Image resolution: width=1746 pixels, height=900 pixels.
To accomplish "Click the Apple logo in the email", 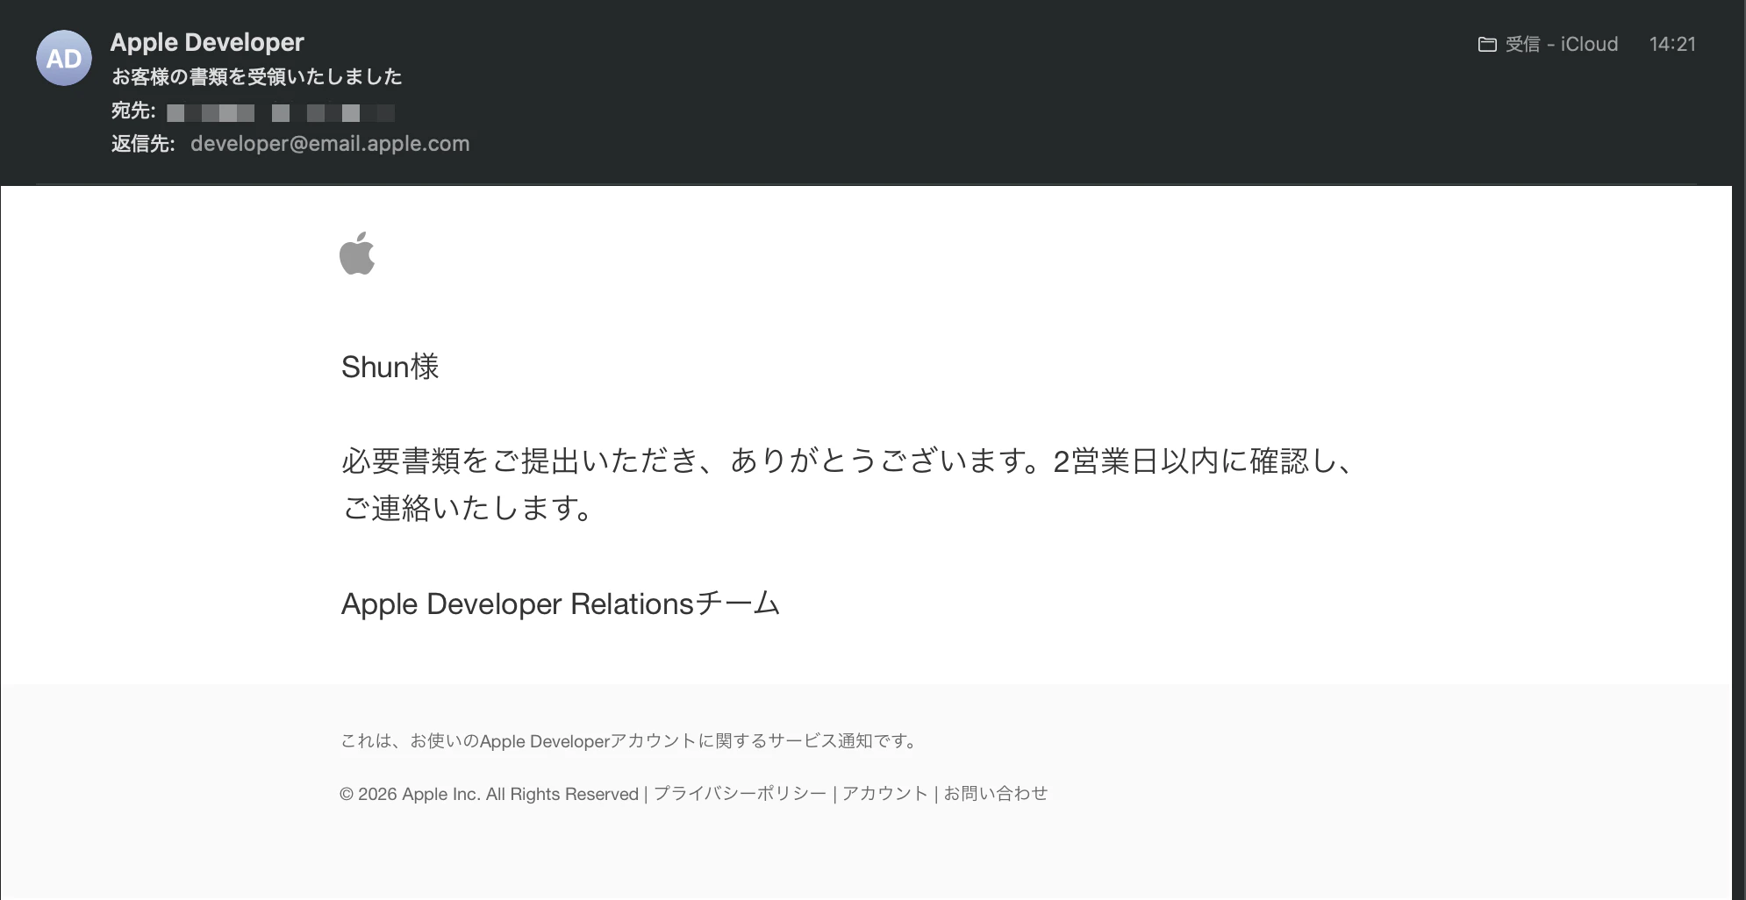I will click(x=357, y=254).
